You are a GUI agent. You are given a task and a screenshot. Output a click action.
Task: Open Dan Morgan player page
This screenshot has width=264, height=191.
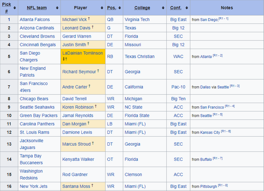click(74, 124)
